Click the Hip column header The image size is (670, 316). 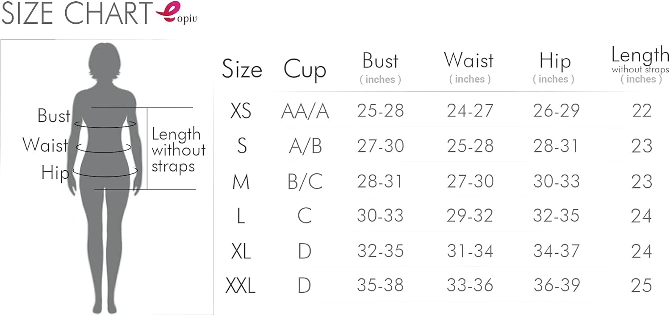pyautogui.click(x=555, y=61)
